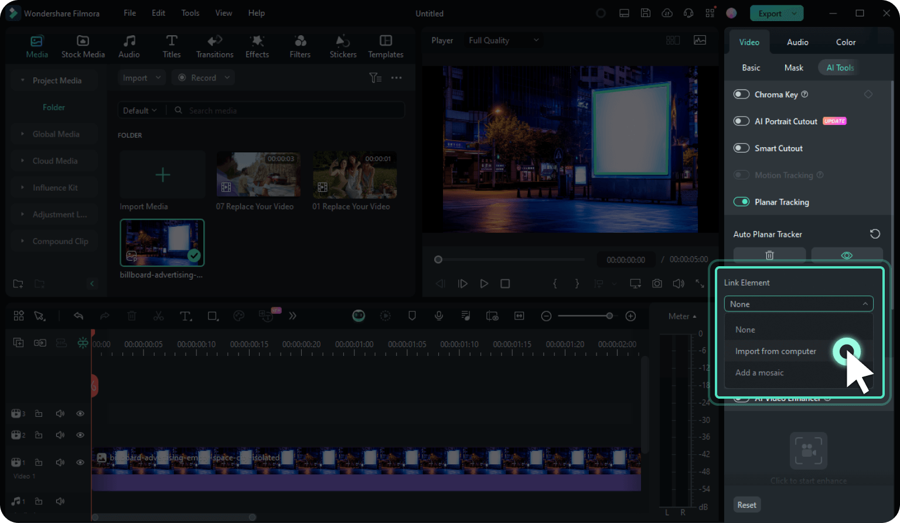Open the Filters library

tap(300, 46)
